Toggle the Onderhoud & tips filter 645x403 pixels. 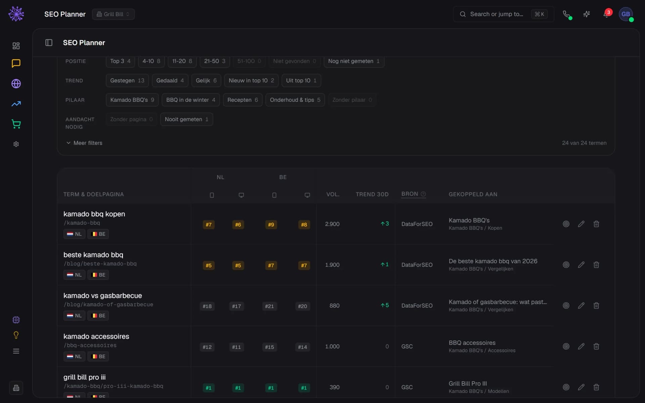tap(295, 100)
